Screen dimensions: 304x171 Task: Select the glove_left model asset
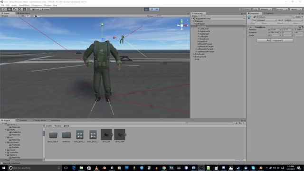point(106,136)
